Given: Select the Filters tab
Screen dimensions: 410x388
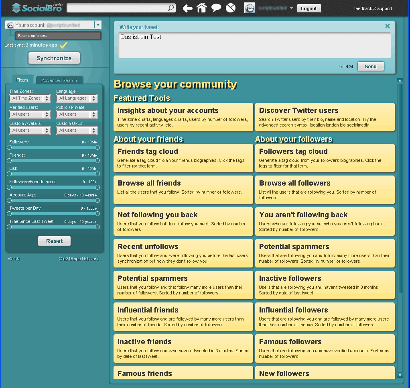Looking at the screenshot, I should (x=22, y=80).
